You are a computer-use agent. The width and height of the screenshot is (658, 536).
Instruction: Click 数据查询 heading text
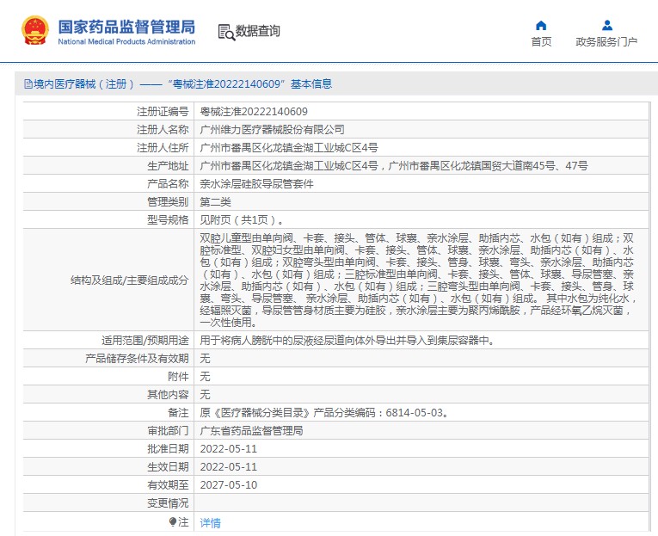click(x=257, y=31)
